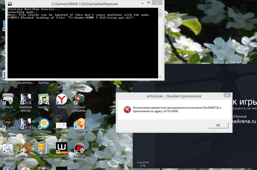257x170 pixels.
Task: Open The Witcher 3 Wild Hunt shortcut
Action: click(x=8, y=127)
